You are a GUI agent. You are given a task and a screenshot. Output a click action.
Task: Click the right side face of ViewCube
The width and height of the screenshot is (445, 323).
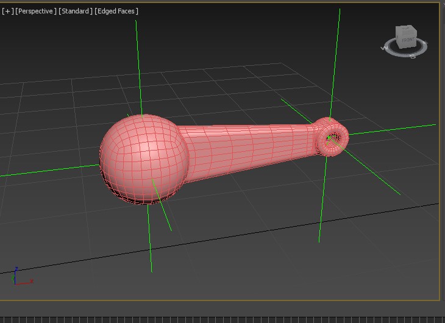pos(416,37)
